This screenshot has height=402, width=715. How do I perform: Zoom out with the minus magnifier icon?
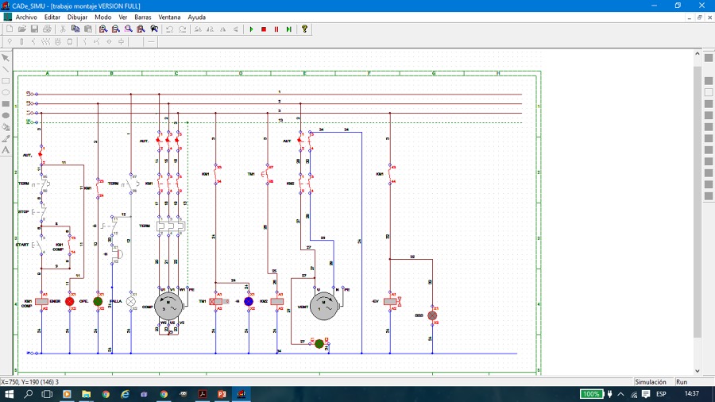[x=116, y=29]
